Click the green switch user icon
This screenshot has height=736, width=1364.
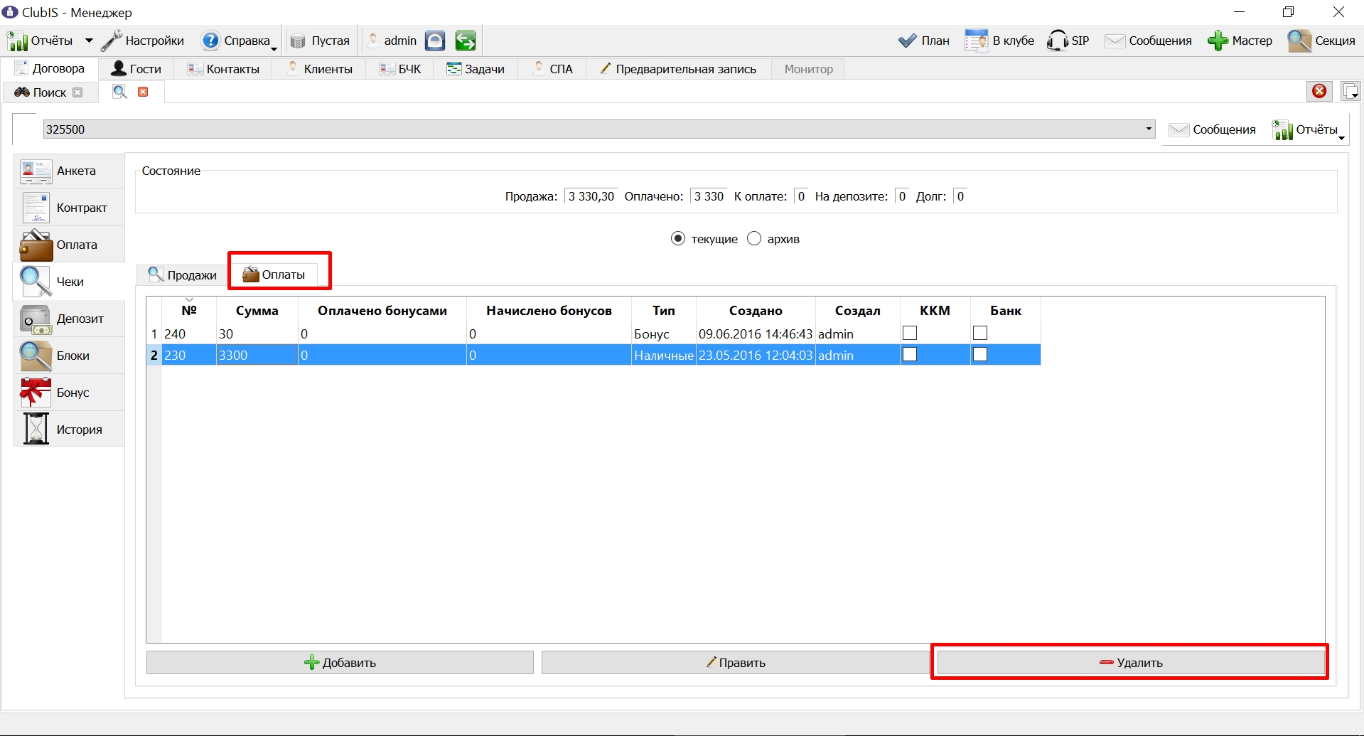point(466,41)
